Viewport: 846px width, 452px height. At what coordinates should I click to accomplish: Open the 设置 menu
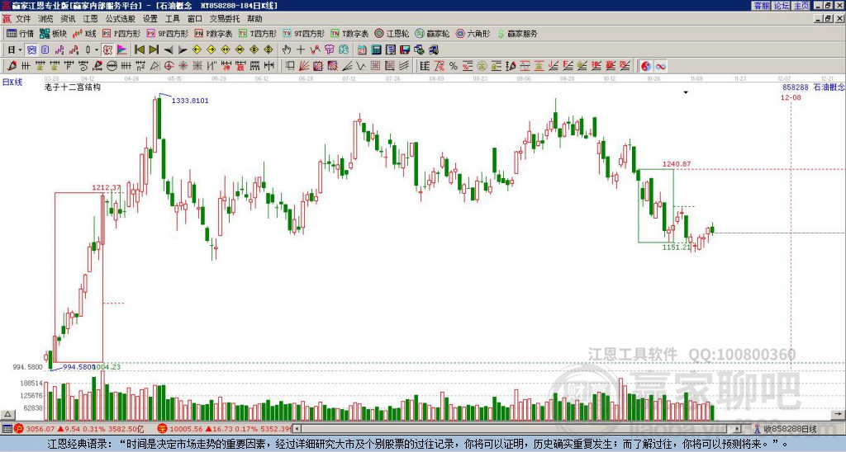pyautogui.click(x=150, y=19)
